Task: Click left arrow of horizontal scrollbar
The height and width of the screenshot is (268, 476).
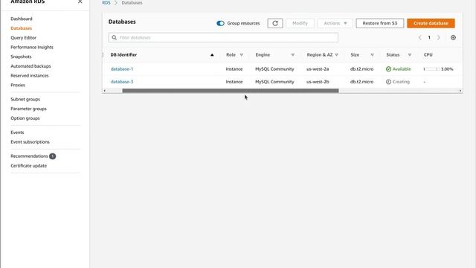Action: 104,91
